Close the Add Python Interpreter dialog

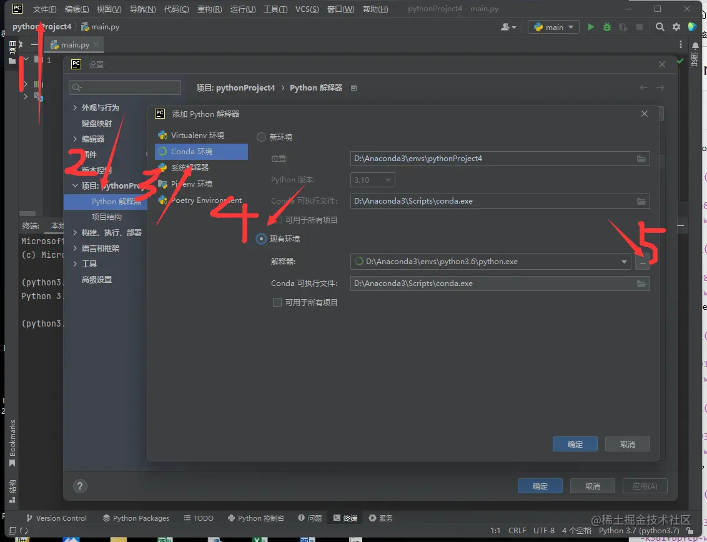[645, 114]
